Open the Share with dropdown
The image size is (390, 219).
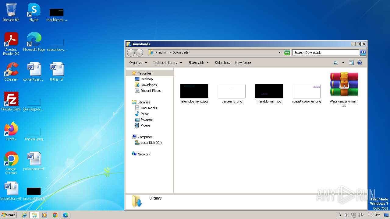point(198,63)
